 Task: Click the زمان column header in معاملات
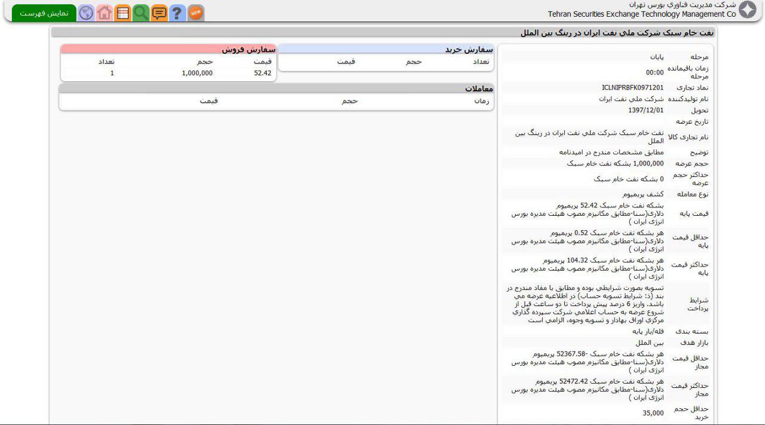482,101
